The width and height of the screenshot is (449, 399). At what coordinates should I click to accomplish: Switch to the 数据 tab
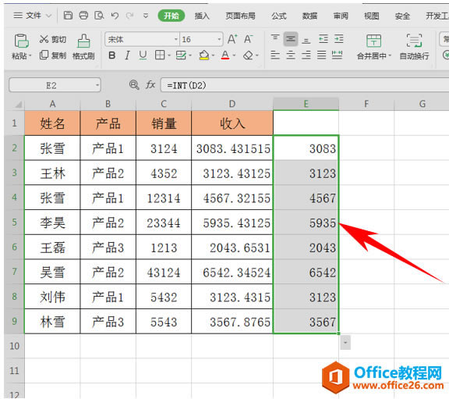309,16
